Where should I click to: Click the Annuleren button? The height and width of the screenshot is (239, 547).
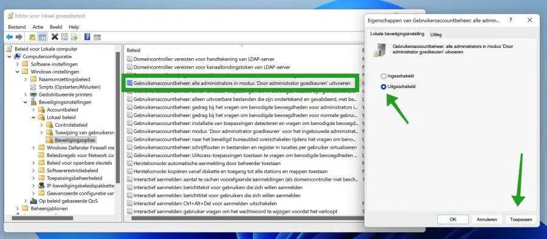click(487, 220)
